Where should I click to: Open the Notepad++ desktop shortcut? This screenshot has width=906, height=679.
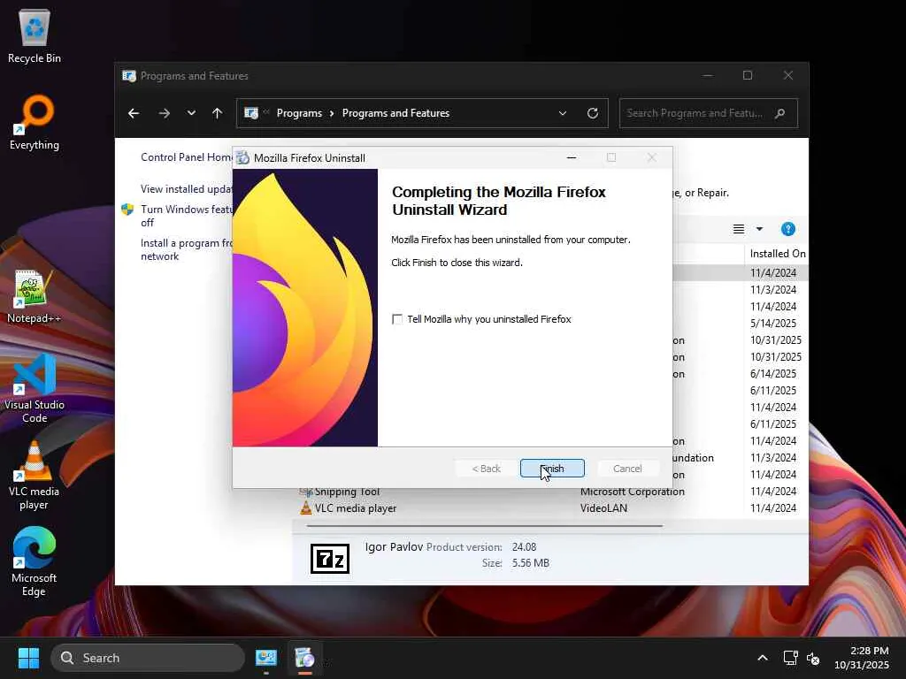point(34,296)
